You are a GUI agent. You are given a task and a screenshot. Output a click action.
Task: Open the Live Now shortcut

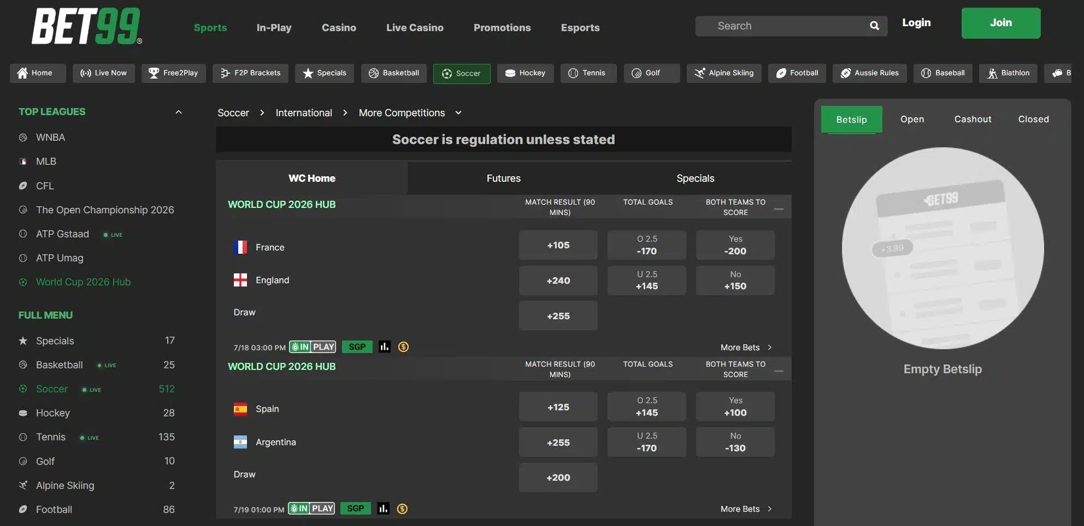pyautogui.click(x=103, y=73)
